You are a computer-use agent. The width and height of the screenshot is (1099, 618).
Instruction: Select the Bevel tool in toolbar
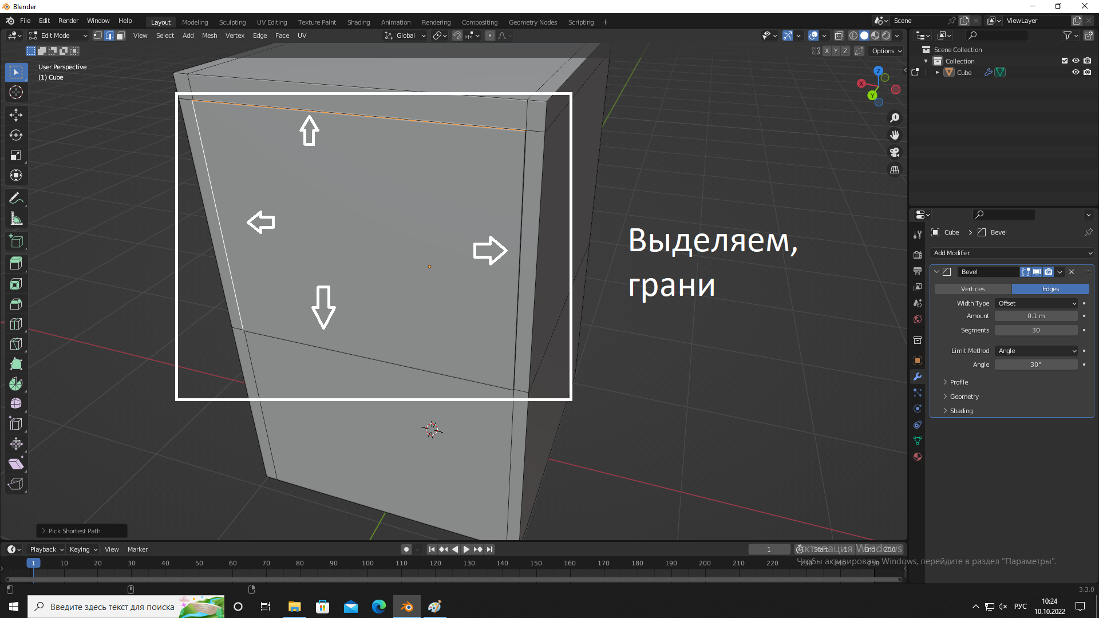click(16, 304)
